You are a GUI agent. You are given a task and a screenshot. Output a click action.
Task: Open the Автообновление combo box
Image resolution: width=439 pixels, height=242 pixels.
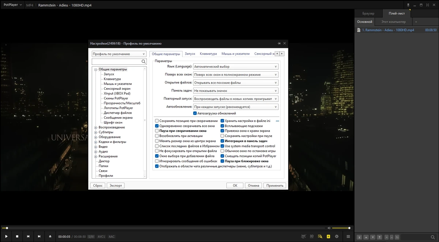pyautogui.click(x=236, y=107)
